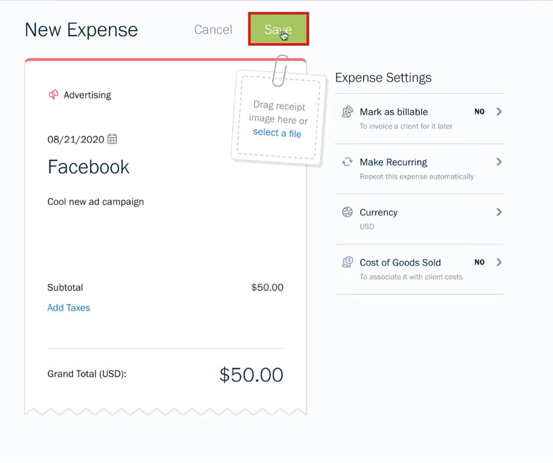Expand the Currency setting chevron
This screenshot has width=553, height=463.
coord(499,212)
